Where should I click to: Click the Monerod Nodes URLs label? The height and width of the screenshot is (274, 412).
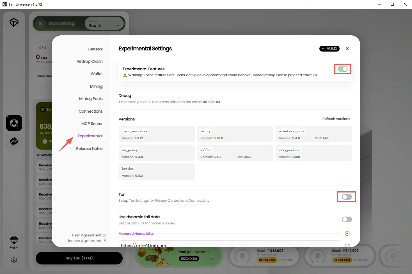click(136, 233)
